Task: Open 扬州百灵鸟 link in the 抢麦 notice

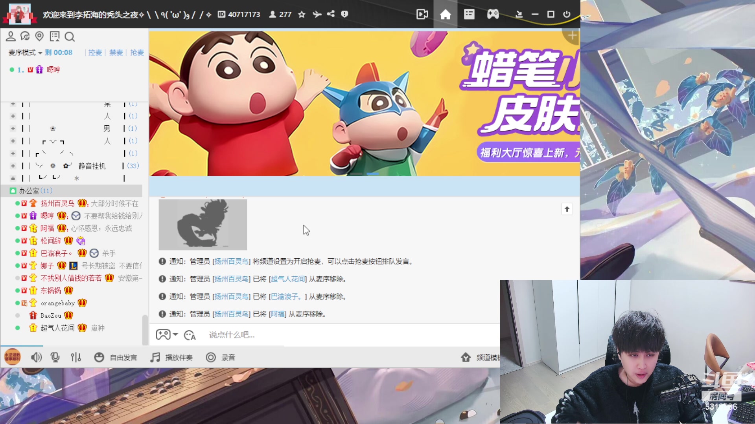Action: 231,261
